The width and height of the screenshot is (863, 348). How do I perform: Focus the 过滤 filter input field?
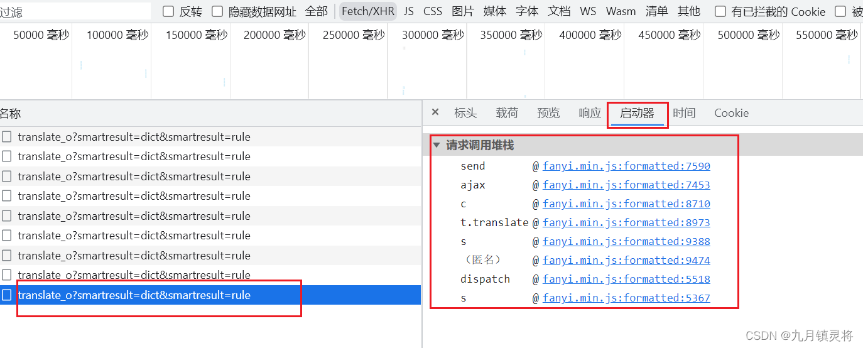pyautogui.click(x=75, y=11)
